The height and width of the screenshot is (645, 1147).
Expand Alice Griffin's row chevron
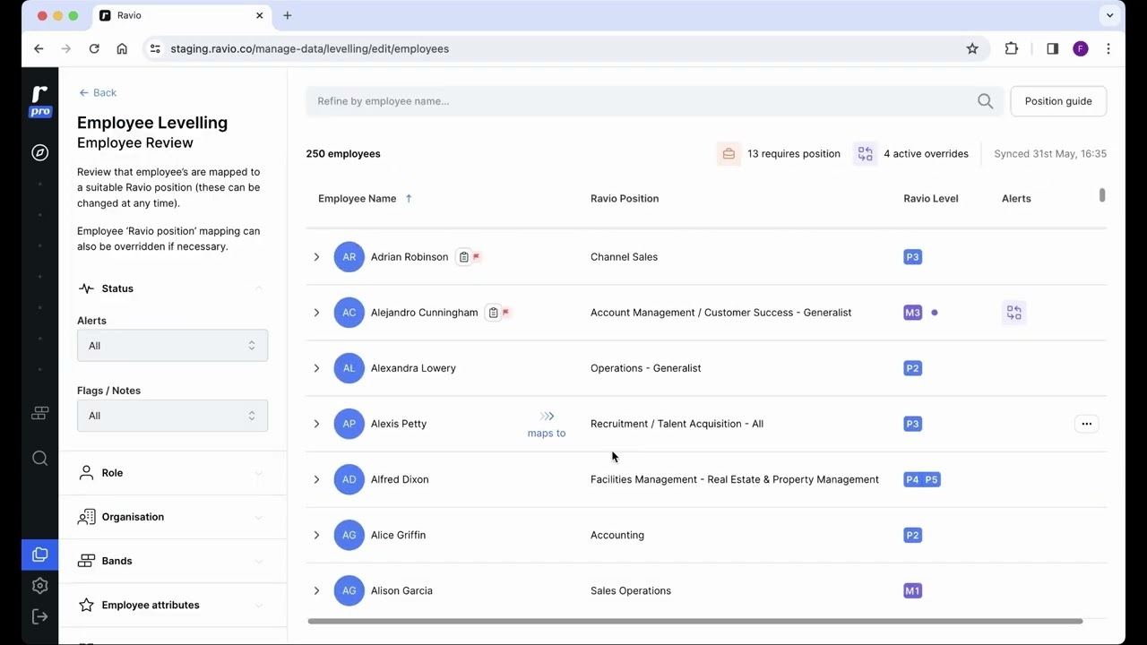point(316,535)
